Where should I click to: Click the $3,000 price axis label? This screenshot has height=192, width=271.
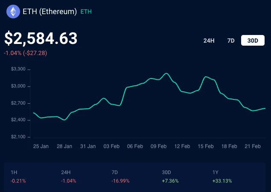18,86
